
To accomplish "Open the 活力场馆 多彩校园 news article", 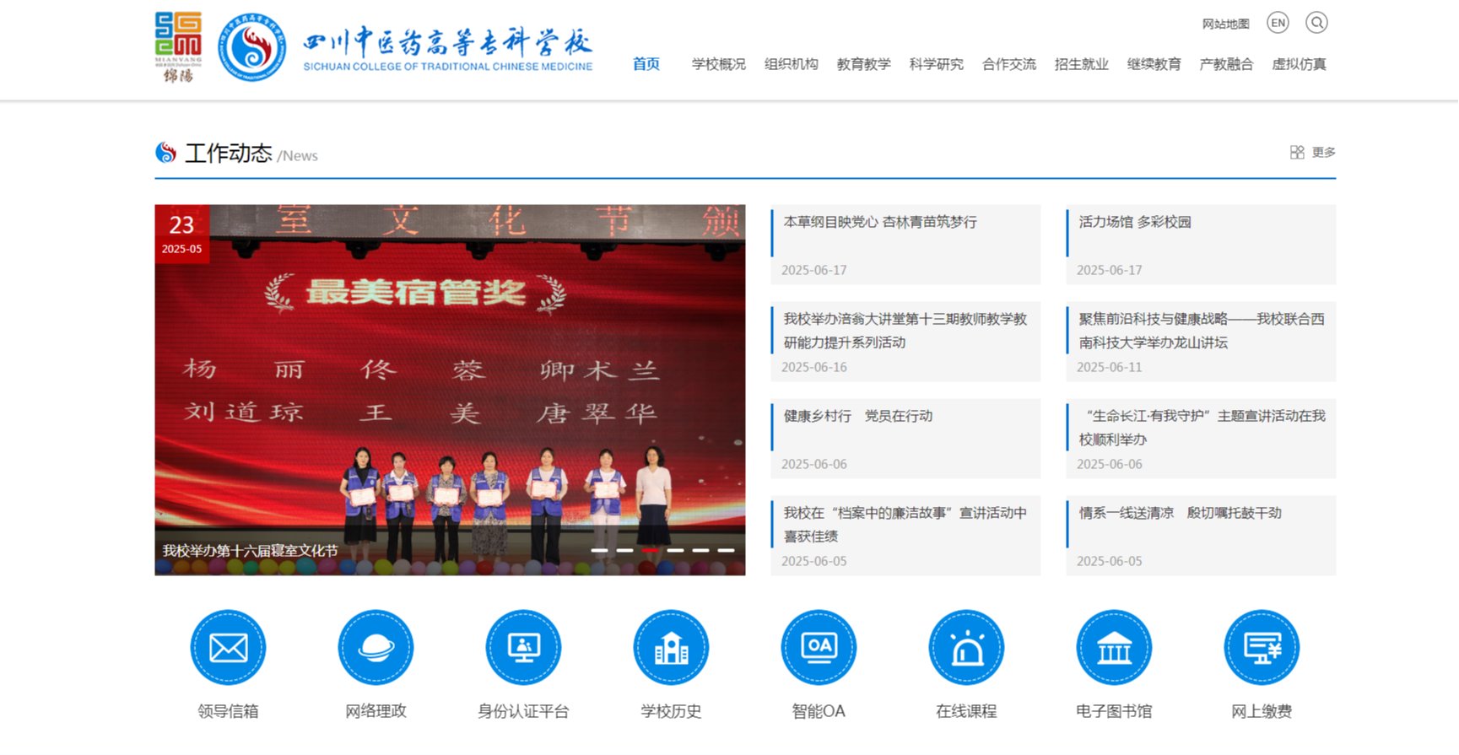I will [1135, 222].
